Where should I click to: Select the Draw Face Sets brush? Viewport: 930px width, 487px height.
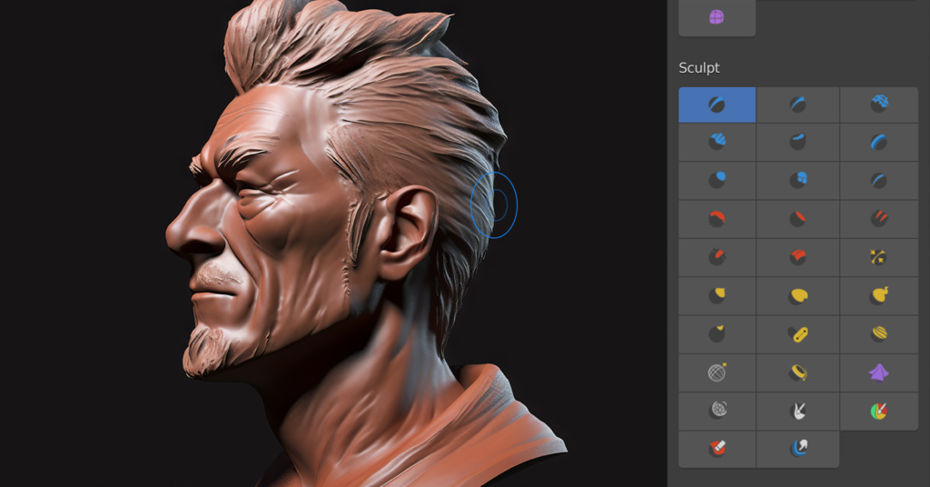point(879,411)
